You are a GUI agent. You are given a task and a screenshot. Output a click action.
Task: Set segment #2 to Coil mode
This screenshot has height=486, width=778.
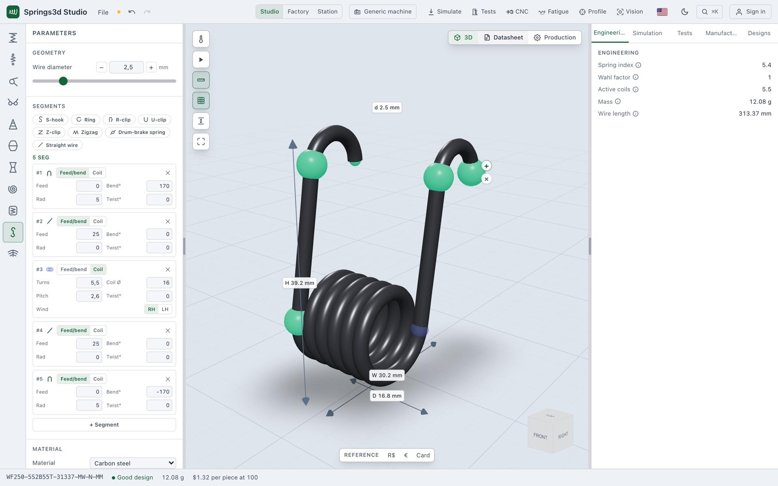tap(98, 222)
